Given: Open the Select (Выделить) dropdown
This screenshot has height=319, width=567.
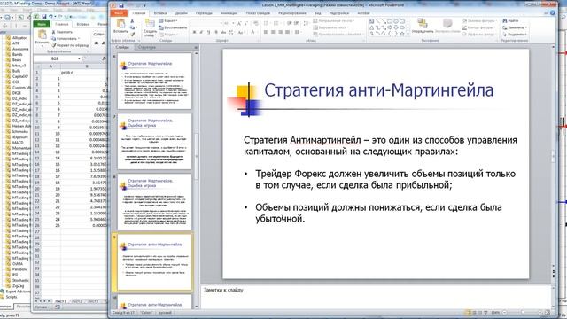Looking at the screenshot, I should [514, 34].
